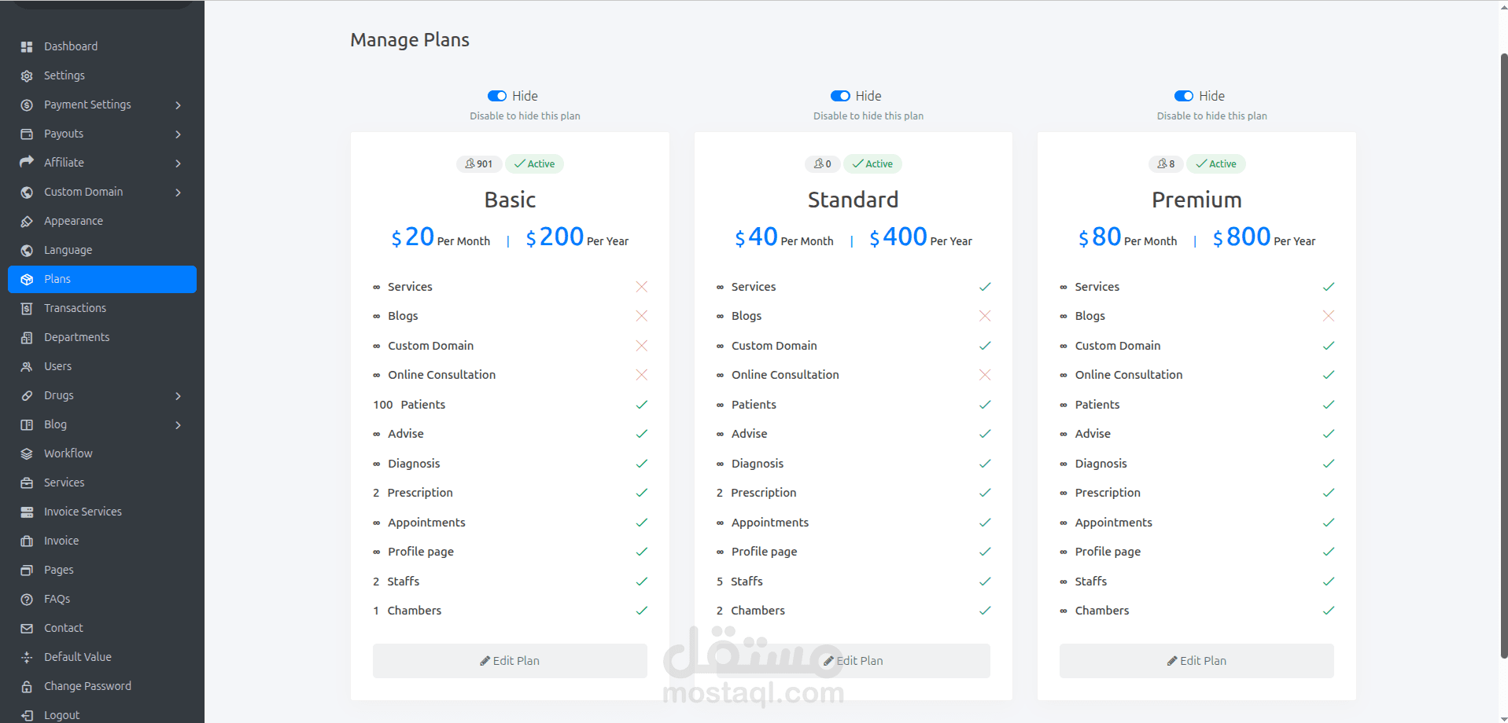Click the Logout icon in sidebar
This screenshot has height=723, width=1508.
coord(27,715)
